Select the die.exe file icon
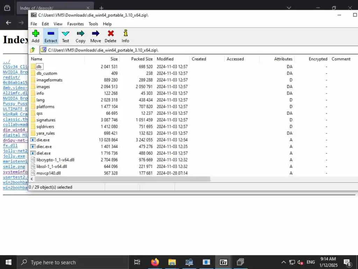The width and height of the screenshot is (358, 269). (x=33, y=140)
